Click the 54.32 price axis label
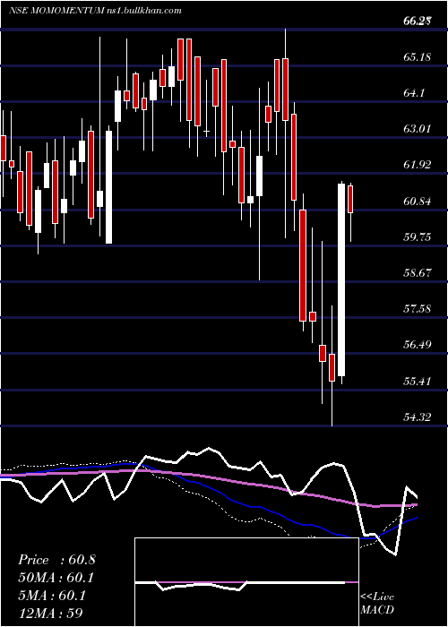This screenshot has height=627, width=448. tap(418, 417)
